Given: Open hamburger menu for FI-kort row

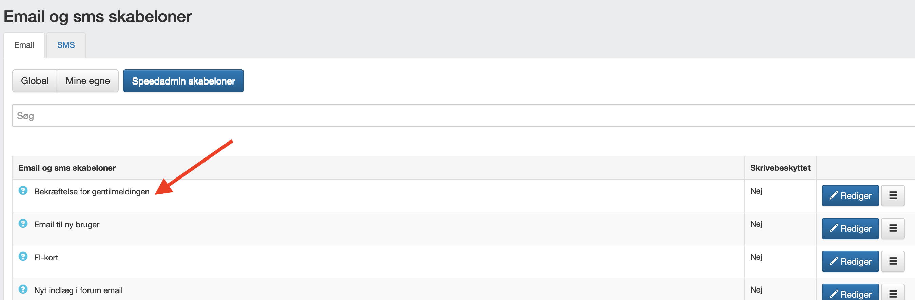Looking at the screenshot, I should [x=893, y=262].
